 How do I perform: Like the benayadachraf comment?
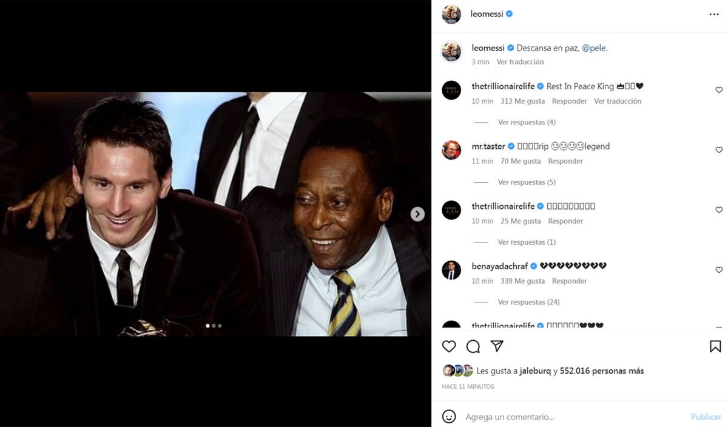[719, 270]
